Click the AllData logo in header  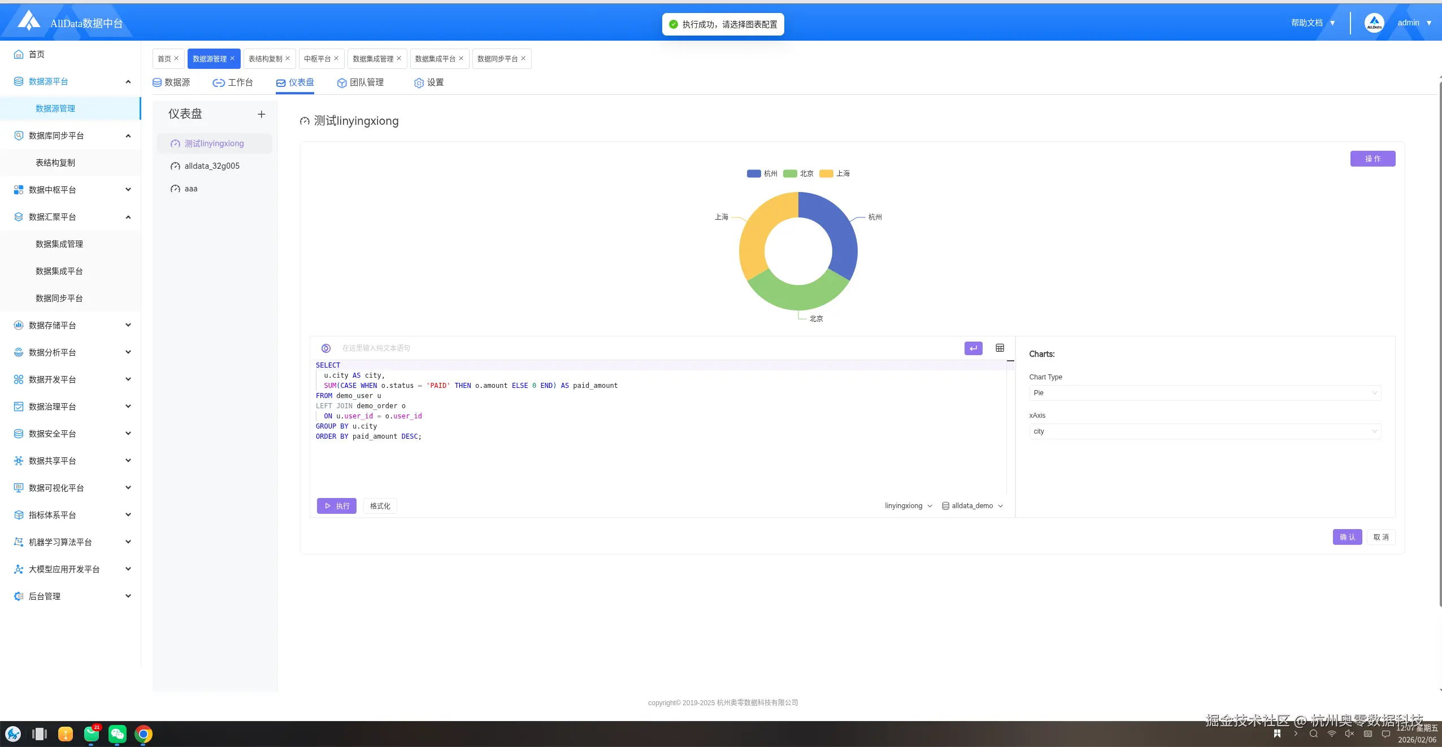29,21
